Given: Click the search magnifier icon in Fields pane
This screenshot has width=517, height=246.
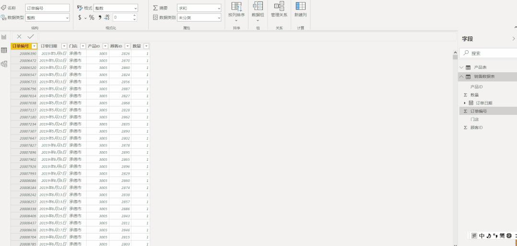Looking at the screenshot, I should pos(466,53).
